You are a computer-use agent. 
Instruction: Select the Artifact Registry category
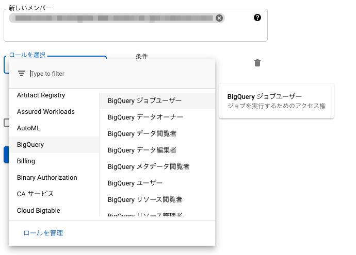(54, 95)
